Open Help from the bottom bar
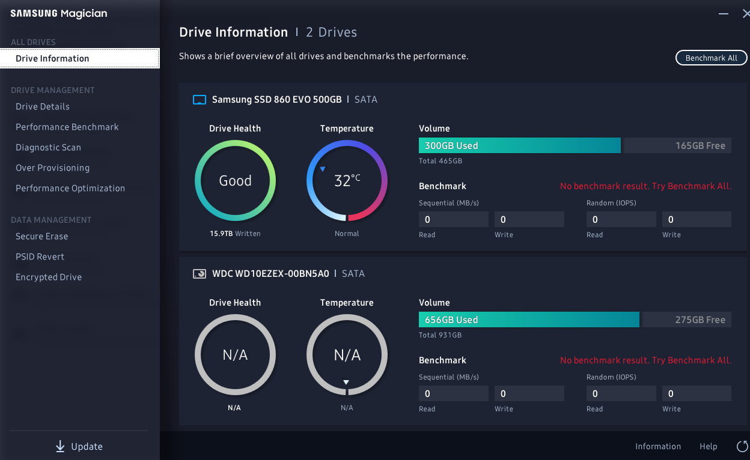 tap(708, 446)
